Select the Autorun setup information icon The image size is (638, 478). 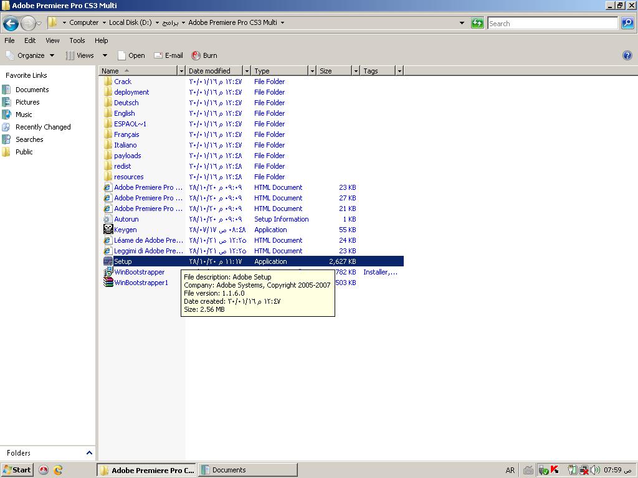108,219
